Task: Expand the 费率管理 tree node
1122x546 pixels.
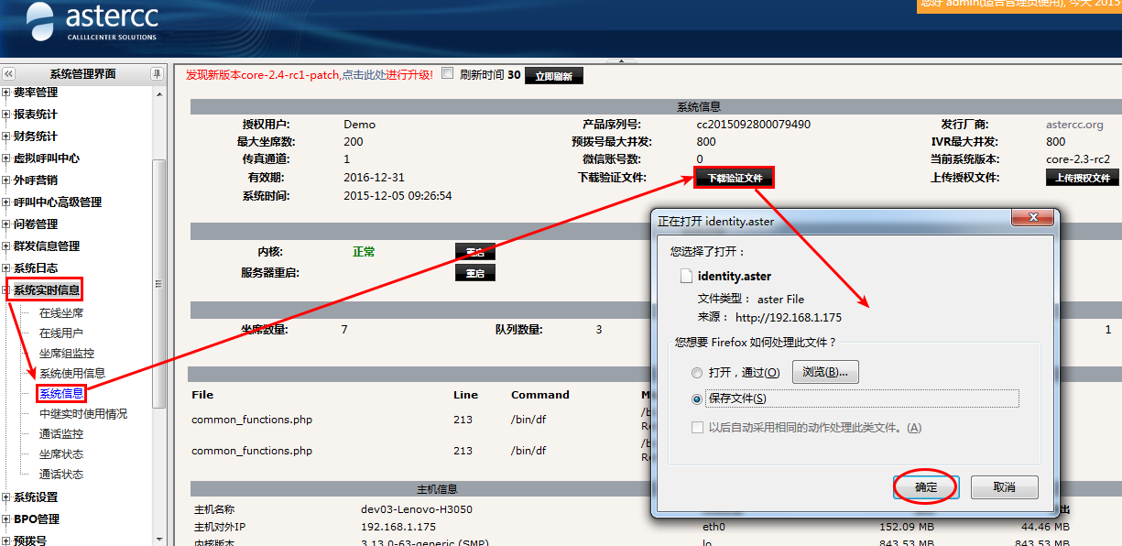Action: (x=6, y=93)
